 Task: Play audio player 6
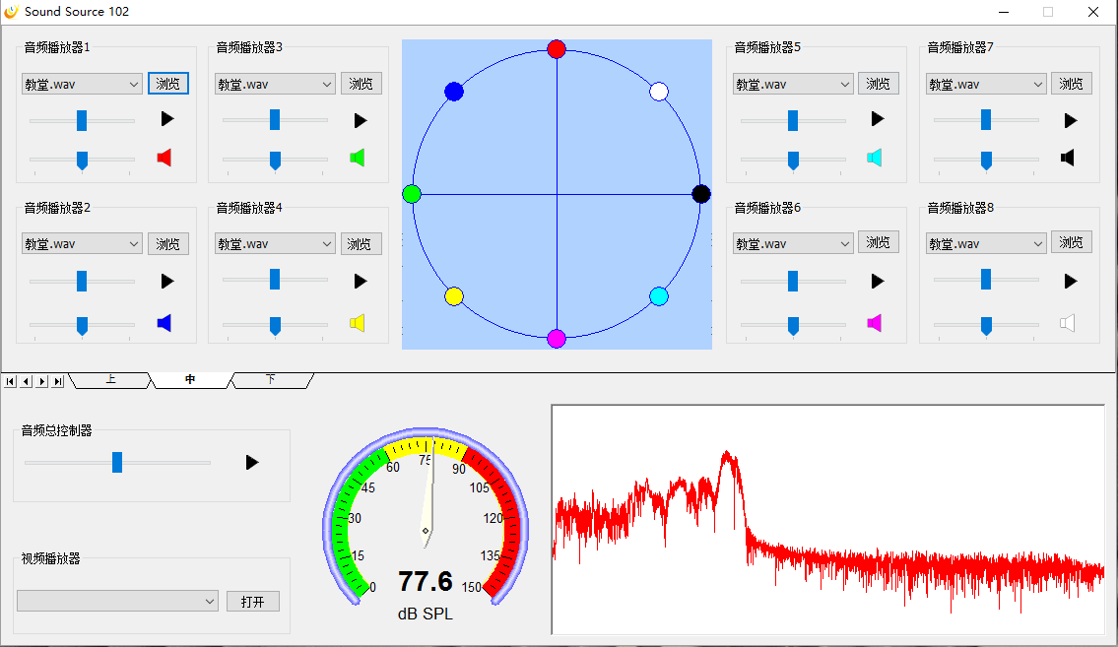click(878, 282)
